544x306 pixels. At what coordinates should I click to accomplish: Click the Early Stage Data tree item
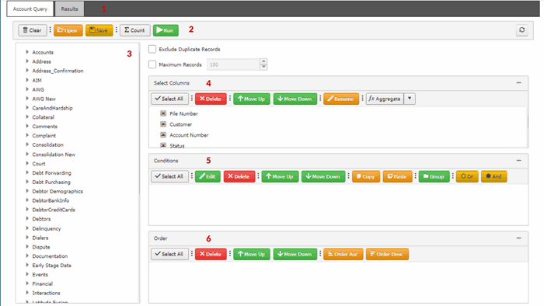52,266
